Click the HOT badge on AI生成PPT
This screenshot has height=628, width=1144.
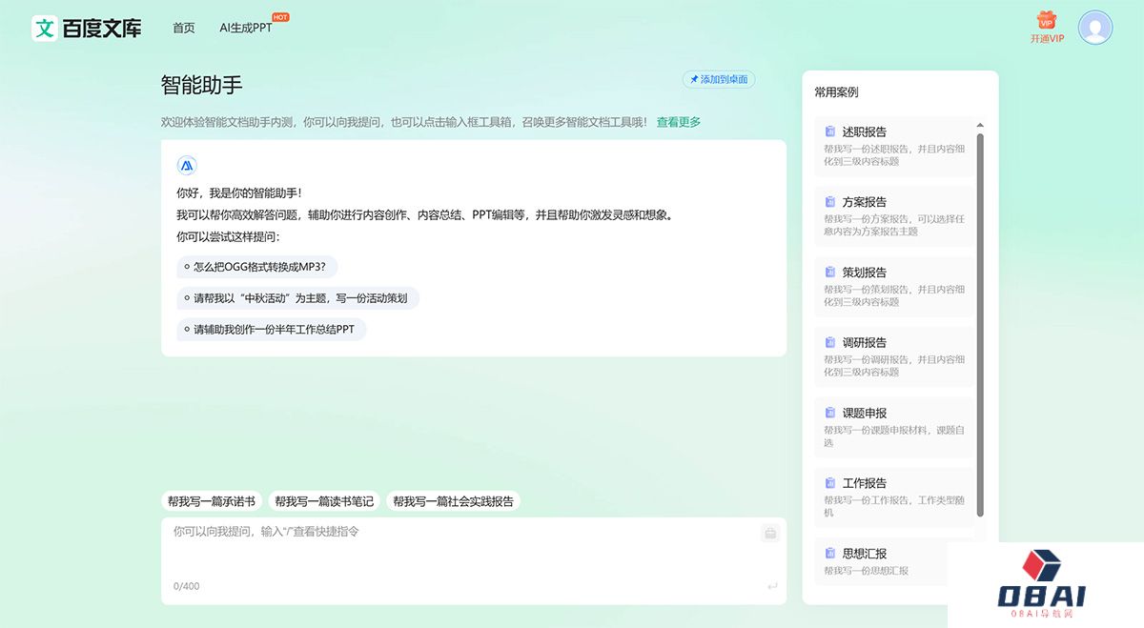(280, 17)
